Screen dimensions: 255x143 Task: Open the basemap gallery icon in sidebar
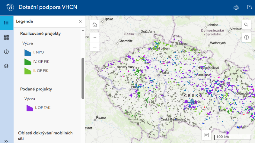point(6,37)
